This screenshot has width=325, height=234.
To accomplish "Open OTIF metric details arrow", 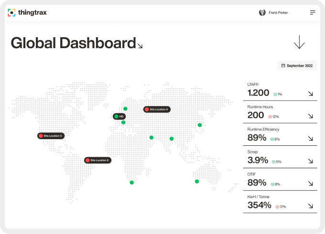I will coord(311,183).
